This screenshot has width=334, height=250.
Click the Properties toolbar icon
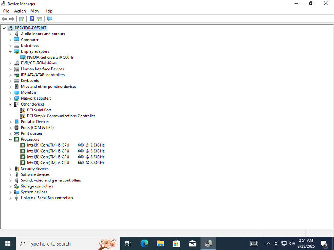[x=39, y=19]
